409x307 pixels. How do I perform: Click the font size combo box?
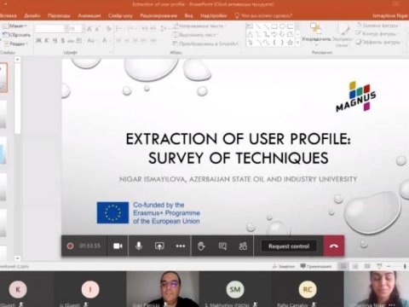pyautogui.click(x=74, y=28)
